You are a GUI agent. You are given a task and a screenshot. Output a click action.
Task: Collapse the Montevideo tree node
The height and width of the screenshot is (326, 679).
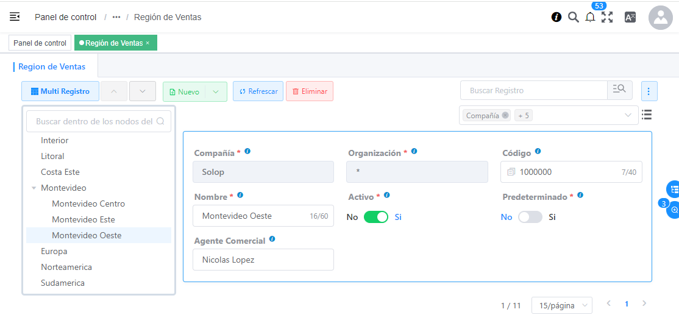pos(34,188)
